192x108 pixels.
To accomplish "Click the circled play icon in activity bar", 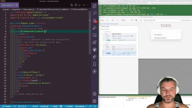I will pos(94,71).
